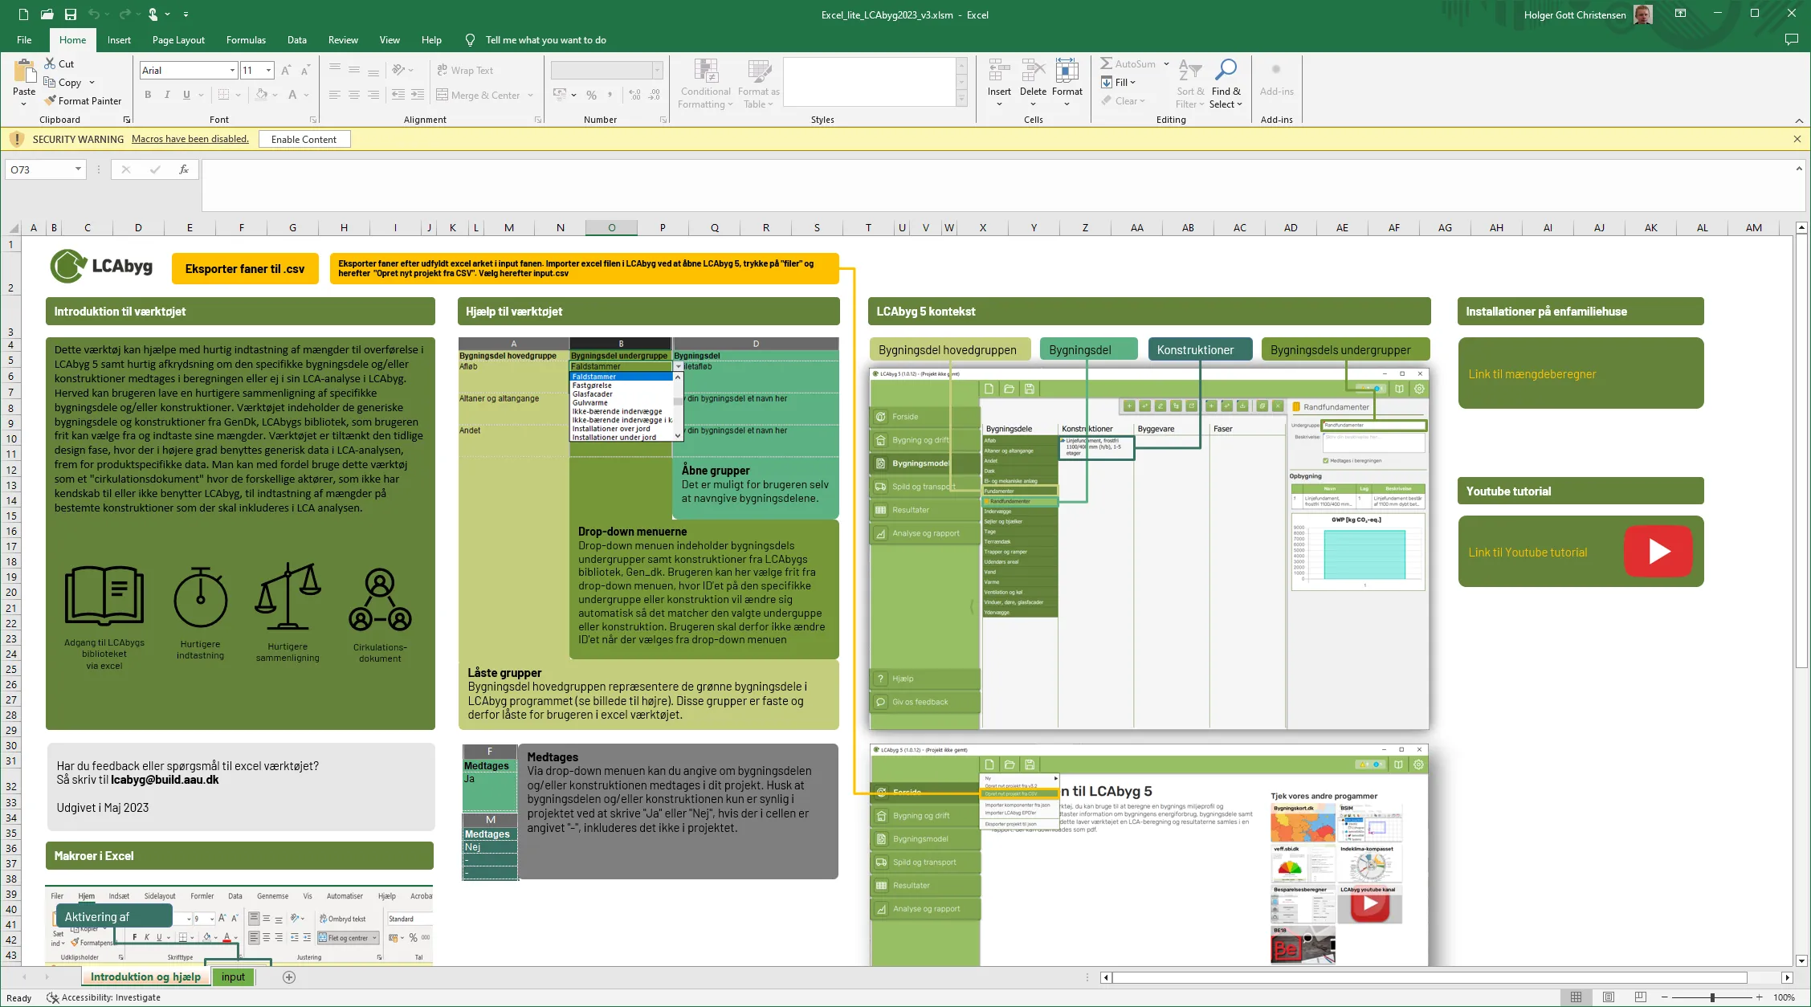Open the Review ribbon tab

pyautogui.click(x=343, y=40)
